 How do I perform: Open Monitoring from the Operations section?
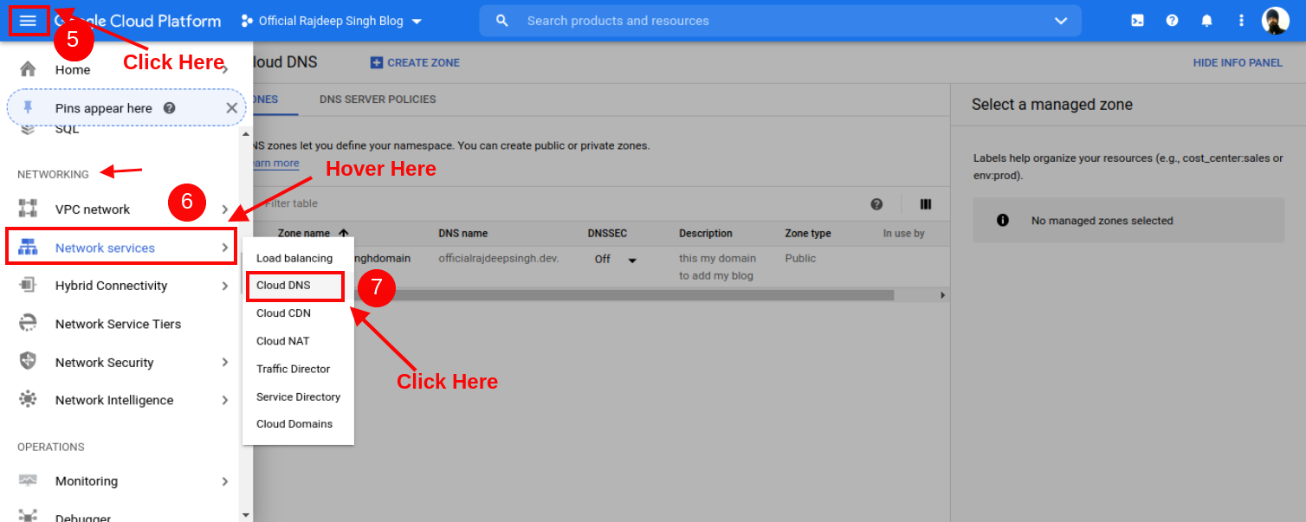87,480
